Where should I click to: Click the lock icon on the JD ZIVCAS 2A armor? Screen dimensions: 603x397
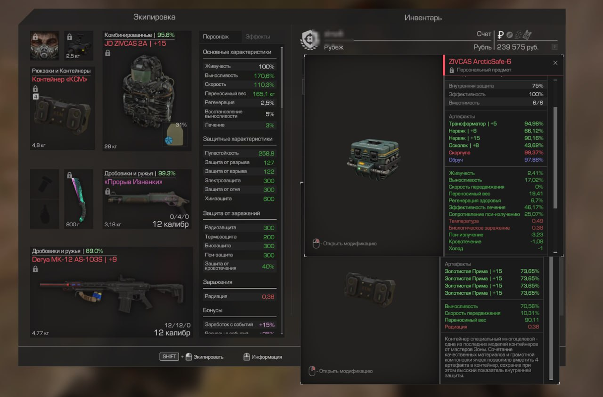pos(108,53)
